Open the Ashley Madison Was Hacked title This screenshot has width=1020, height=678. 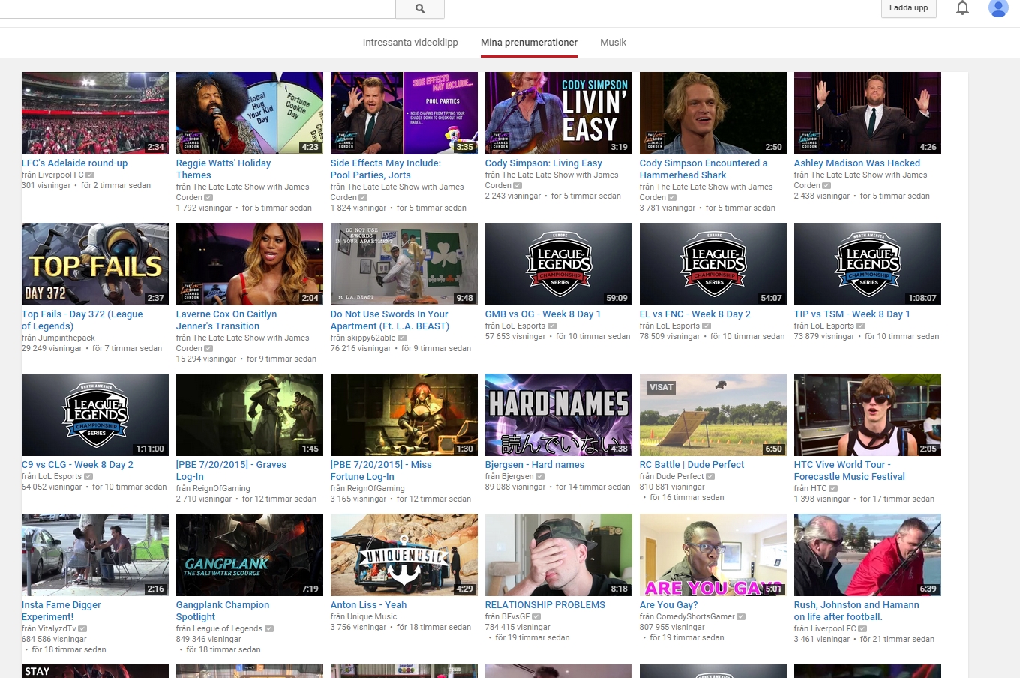[x=857, y=163]
